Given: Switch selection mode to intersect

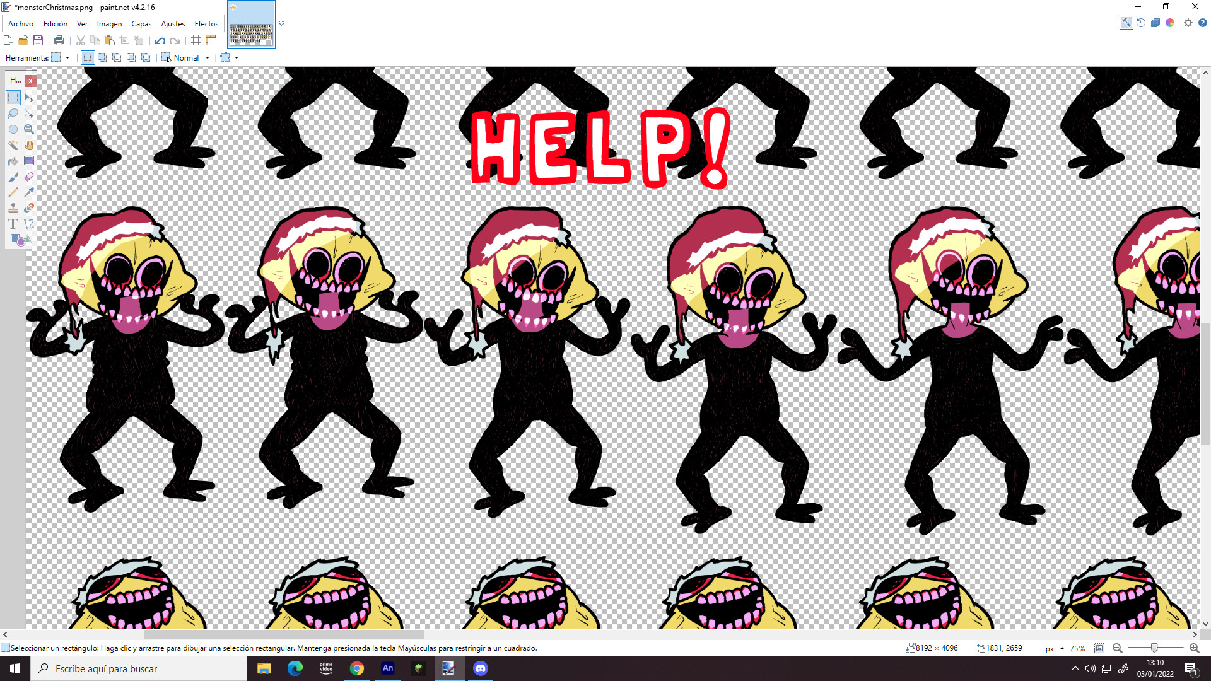Looking at the screenshot, I should point(131,57).
